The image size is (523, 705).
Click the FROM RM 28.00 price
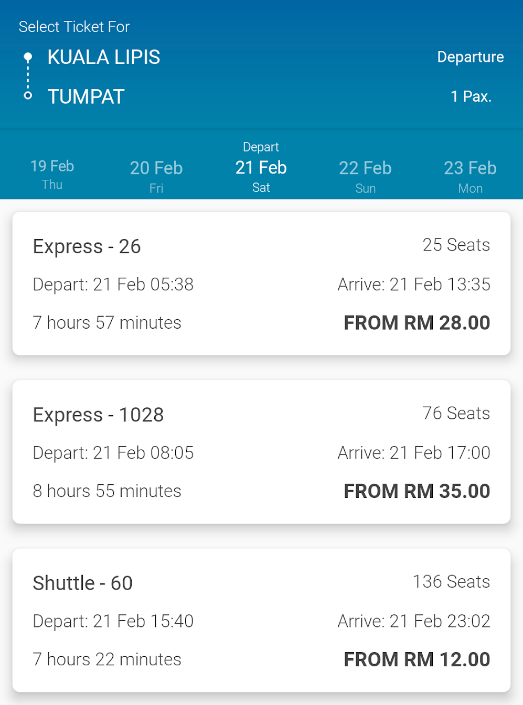[417, 323]
